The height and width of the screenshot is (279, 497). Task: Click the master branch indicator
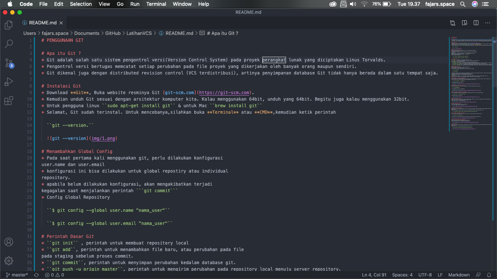pos(17,275)
